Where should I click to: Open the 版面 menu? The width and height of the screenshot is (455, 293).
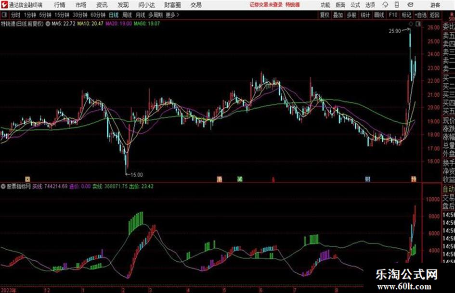click(x=340, y=5)
